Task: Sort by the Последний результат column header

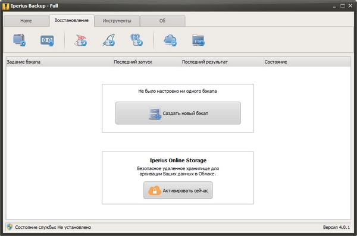Action: click(222, 62)
